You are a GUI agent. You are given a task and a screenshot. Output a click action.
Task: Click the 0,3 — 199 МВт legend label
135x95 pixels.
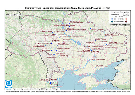[119, 17]
